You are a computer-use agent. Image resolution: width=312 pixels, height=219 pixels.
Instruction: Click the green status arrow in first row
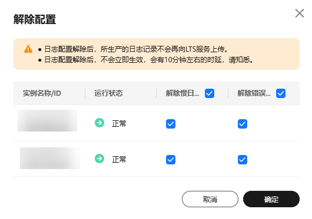[99, 123]
